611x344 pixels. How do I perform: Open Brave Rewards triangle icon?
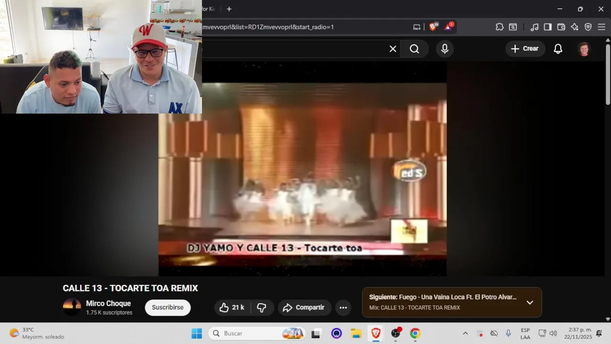point(449,27)
